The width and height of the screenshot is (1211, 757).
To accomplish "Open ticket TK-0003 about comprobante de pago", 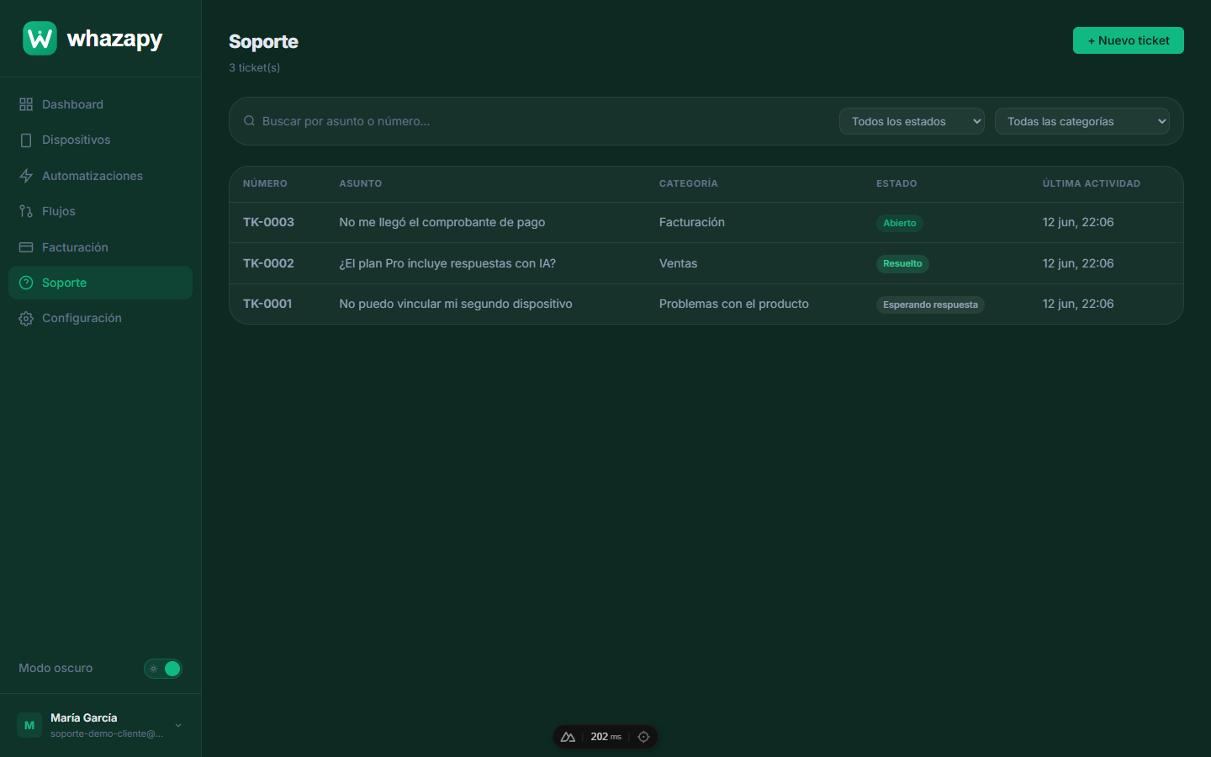I will pos(706,223).
